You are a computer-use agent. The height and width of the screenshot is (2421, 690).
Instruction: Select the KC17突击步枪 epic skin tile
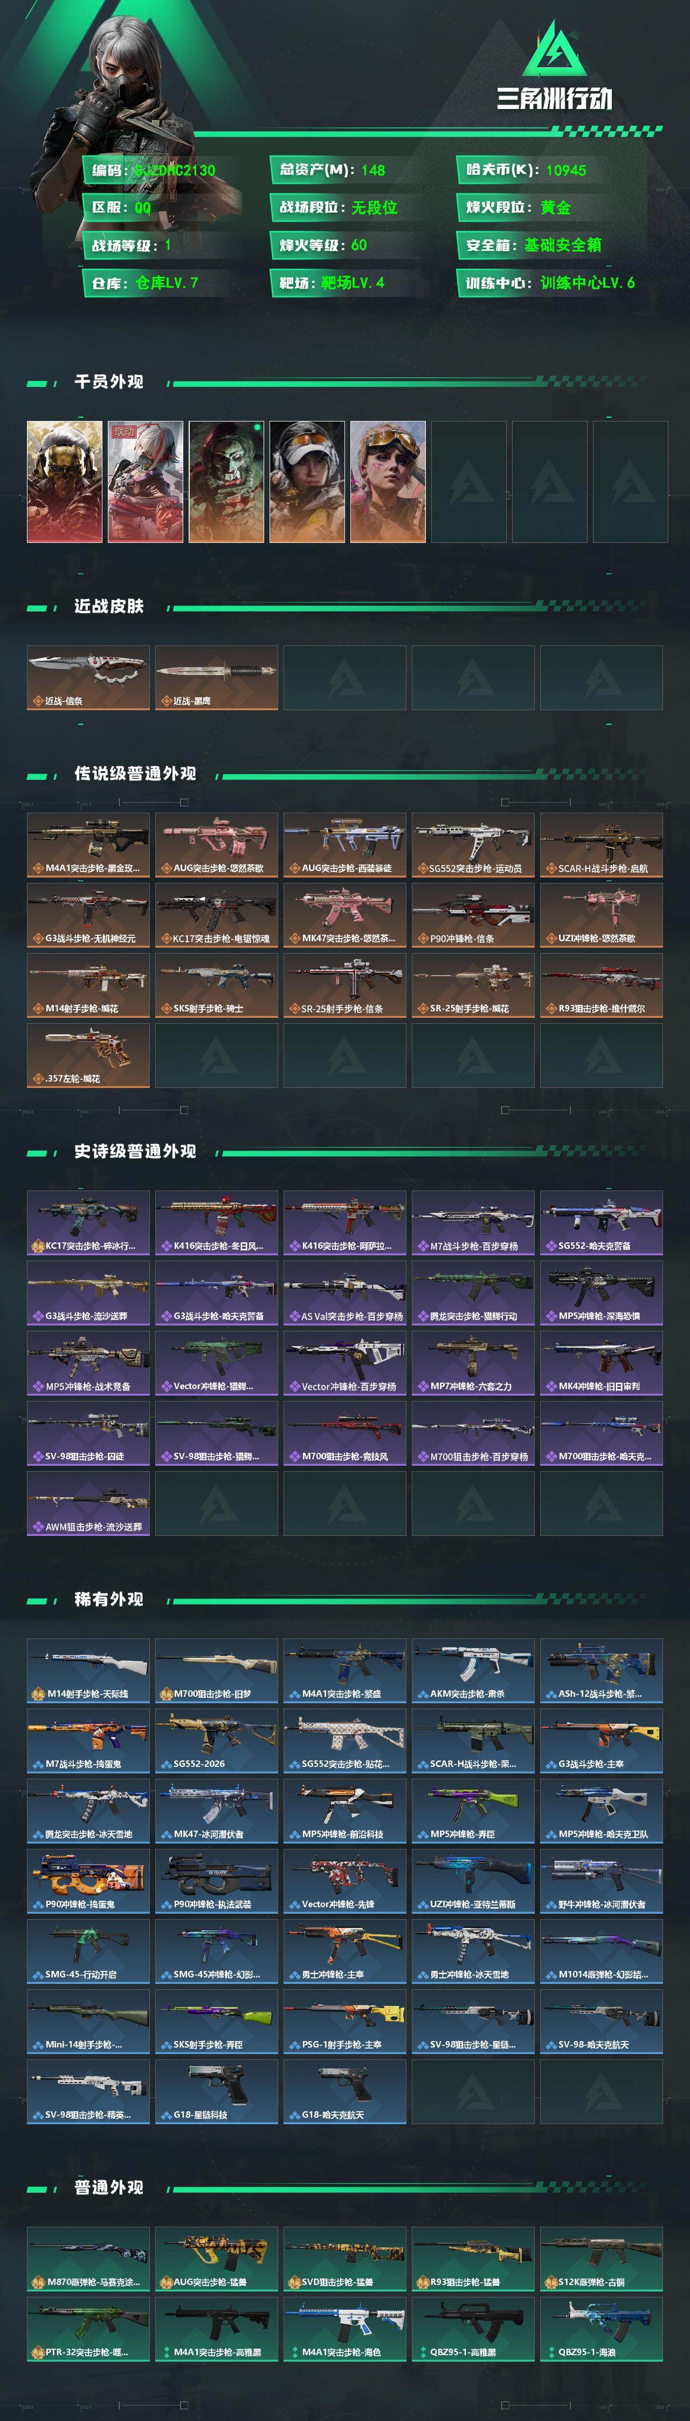[x=88, y=1223]
